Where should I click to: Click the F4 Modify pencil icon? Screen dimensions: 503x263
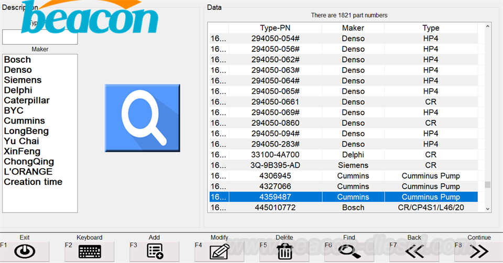[x=220, y=251]
